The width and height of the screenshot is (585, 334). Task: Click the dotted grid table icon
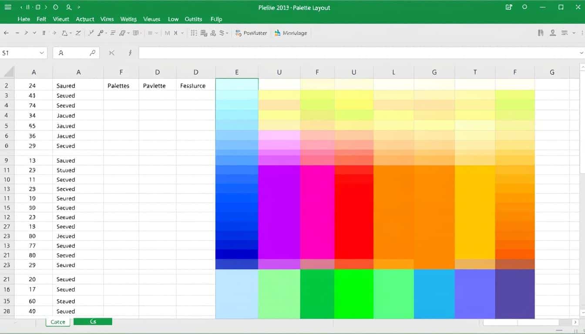194,33
